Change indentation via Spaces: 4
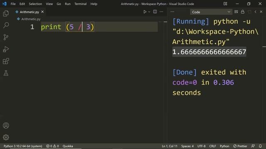The width and height of the screenshot is (266, 149). pyautogui.click(x=187, y=146)
